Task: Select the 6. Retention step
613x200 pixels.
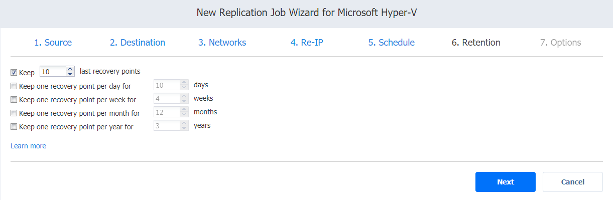Action: pos(476,43)
